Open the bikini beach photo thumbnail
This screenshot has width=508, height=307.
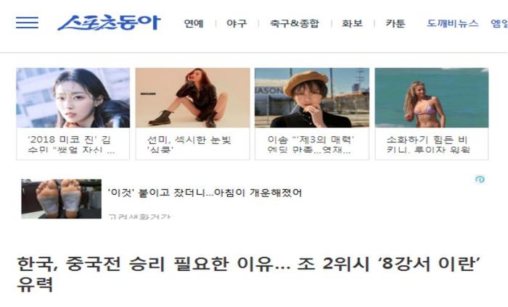(x=432, y=98)
